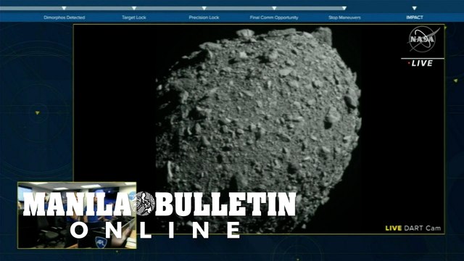The height and width of the screenshot is (261, 464).
Task: Click the NASA logo
Action: (x=423, y=39)
